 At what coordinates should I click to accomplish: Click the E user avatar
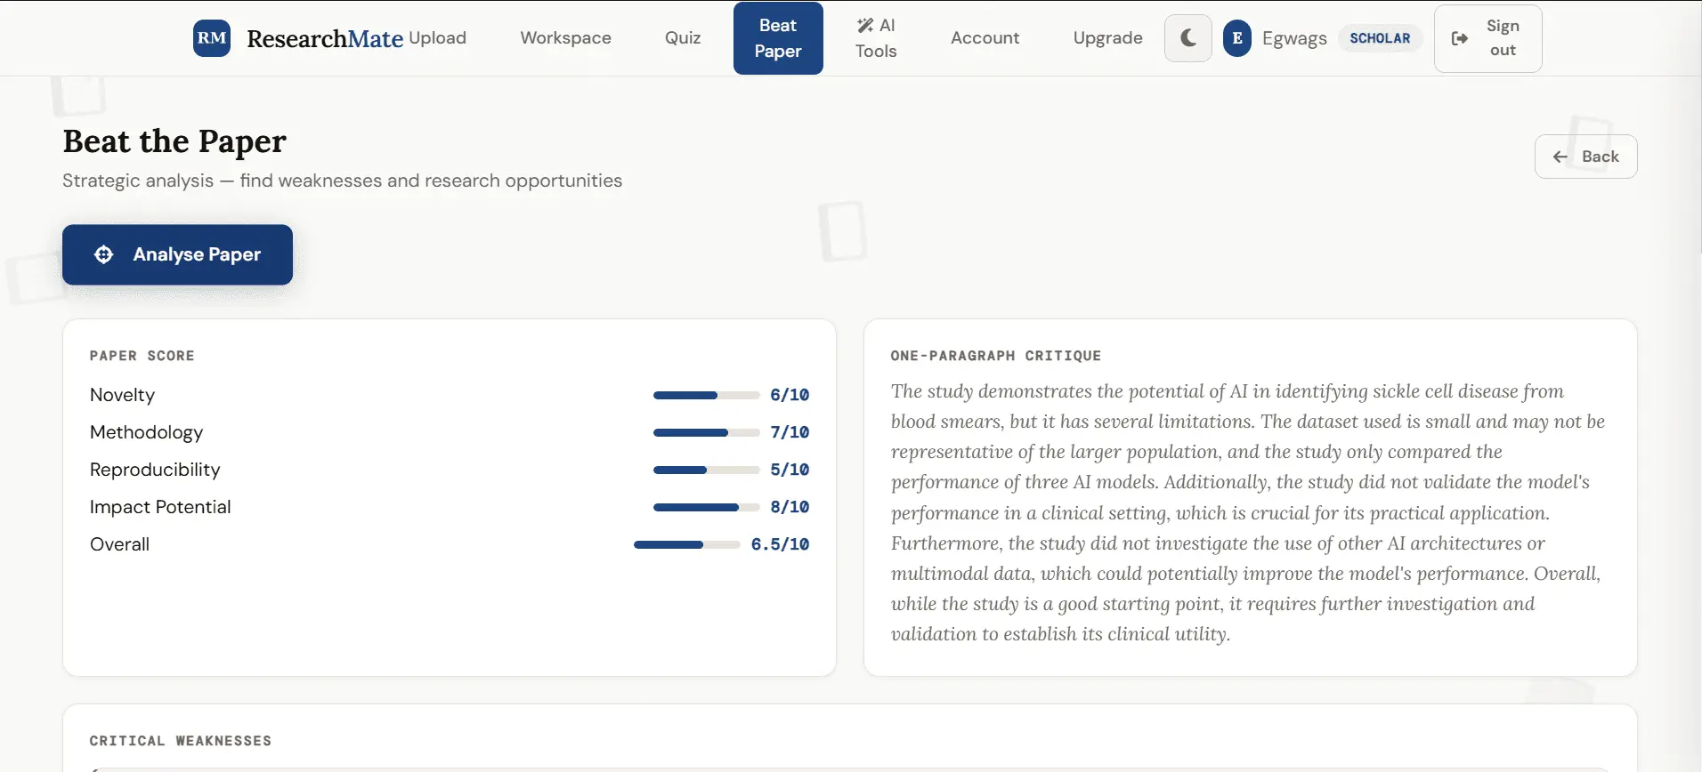click(x=1237, y=38)
